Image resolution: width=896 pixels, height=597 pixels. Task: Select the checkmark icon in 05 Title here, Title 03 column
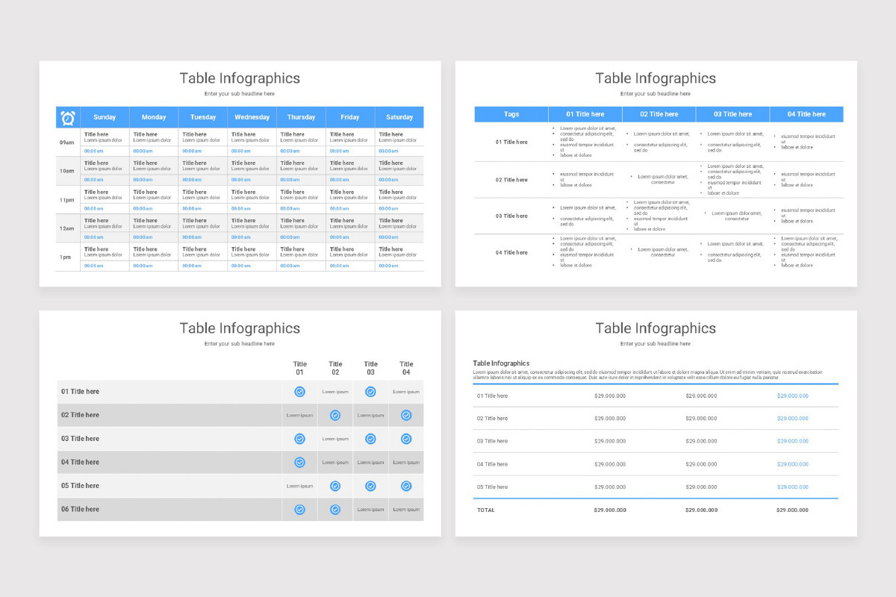click(x=370, y=485)
